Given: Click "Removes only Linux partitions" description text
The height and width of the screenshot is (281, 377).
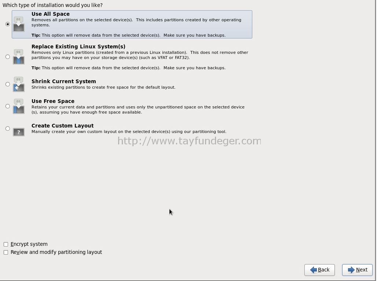Looking at the screenshot, I should point(140,55).
